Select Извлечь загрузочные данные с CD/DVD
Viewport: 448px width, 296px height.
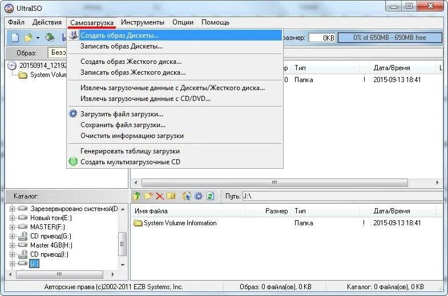[x=175, y=99]
